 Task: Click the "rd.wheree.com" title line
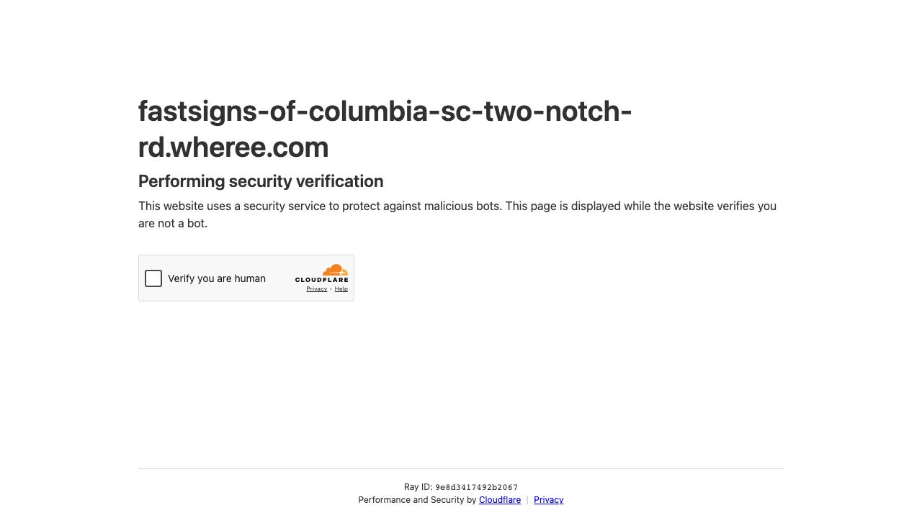coord(233,147)
